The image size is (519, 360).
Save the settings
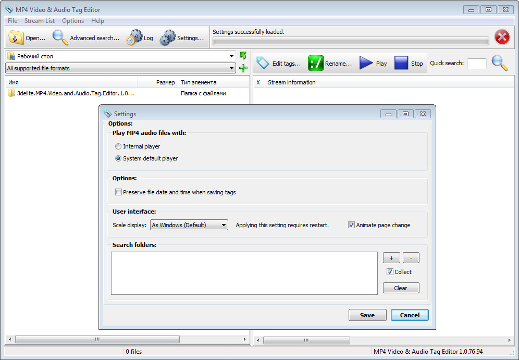[367, 315]
